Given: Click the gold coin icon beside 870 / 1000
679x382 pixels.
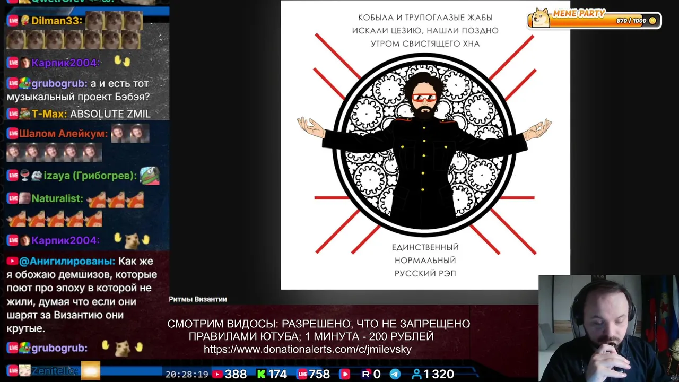Looking at the screenshot, I should (652, 21).
